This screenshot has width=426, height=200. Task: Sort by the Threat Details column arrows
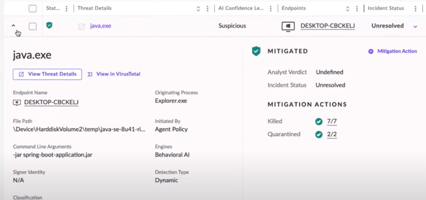point(198,9)
